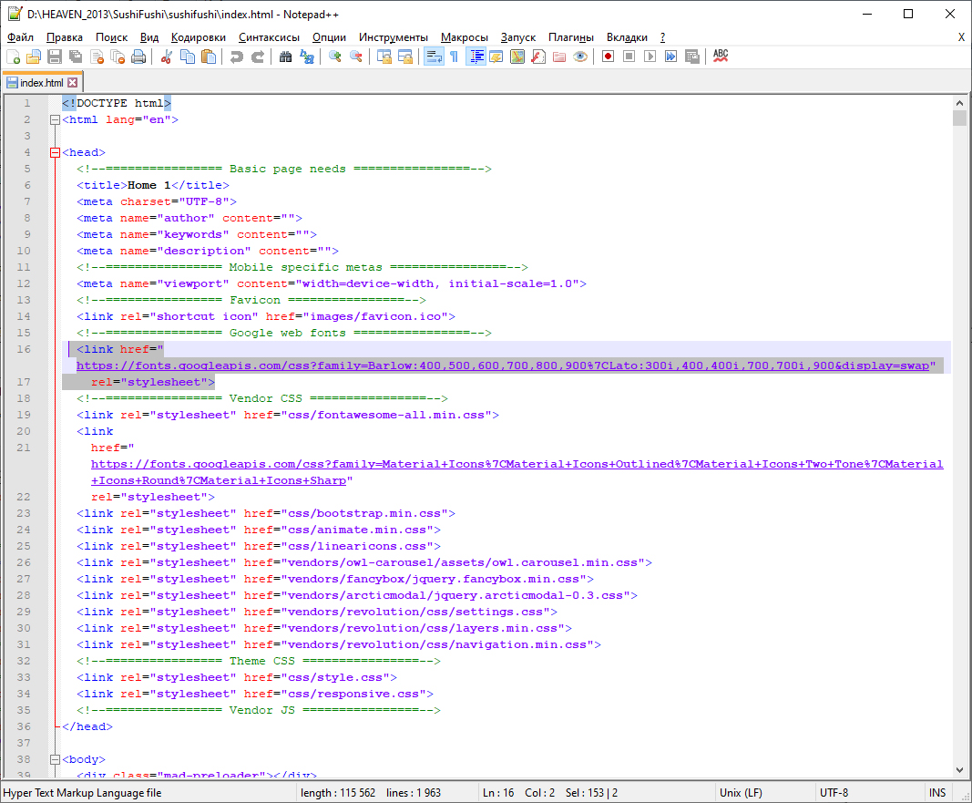Click the vertical scrollbar down arrow
This screenshot has height=803, width=972.
959,770
